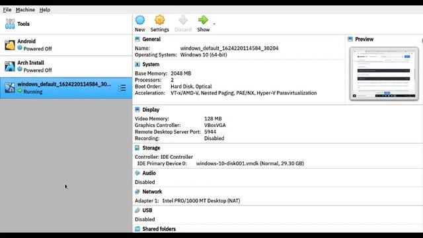Open the File menu
The width and height of the screenshot is (423, 238).
point(7,10)
